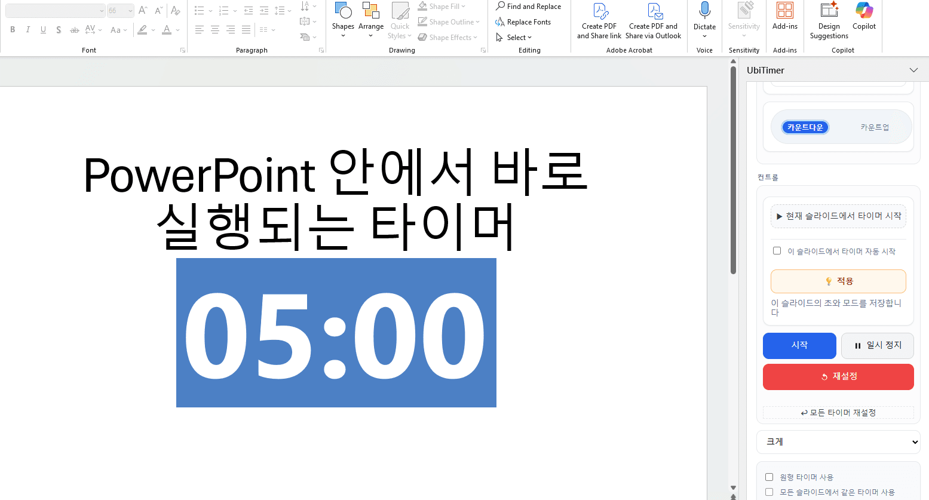The width and height of the screenshot is (929, 500).
Task: Check the 원형 타이머 사용 option
Action: point(769,477)
